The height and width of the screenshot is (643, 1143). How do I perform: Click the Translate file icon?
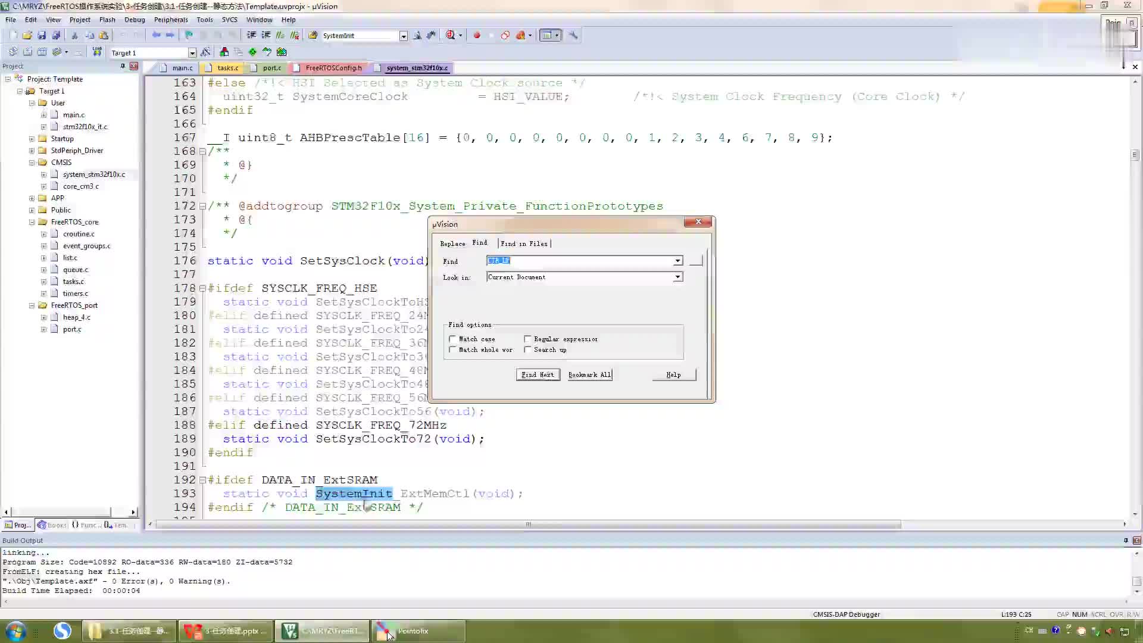click(13, 52)
